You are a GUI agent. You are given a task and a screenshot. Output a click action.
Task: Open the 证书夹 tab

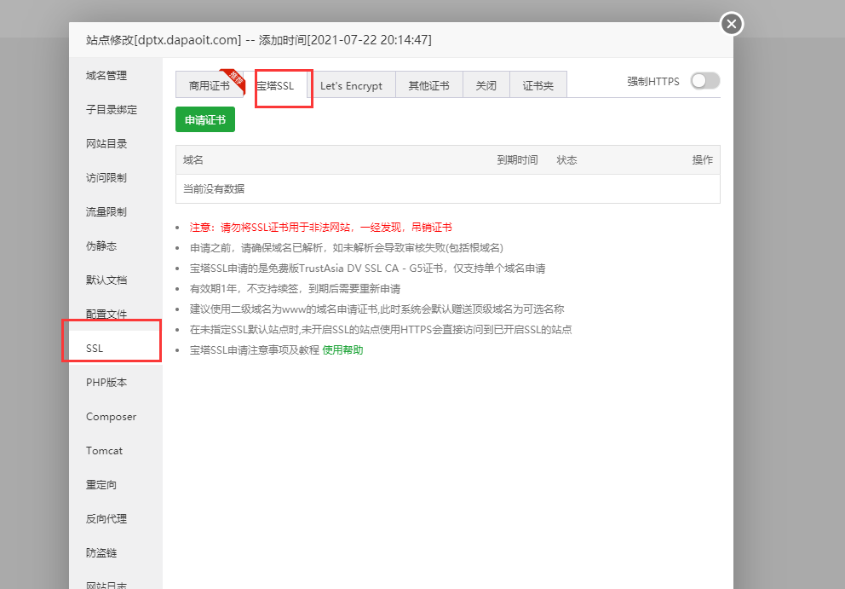click(x=537, y=85)
